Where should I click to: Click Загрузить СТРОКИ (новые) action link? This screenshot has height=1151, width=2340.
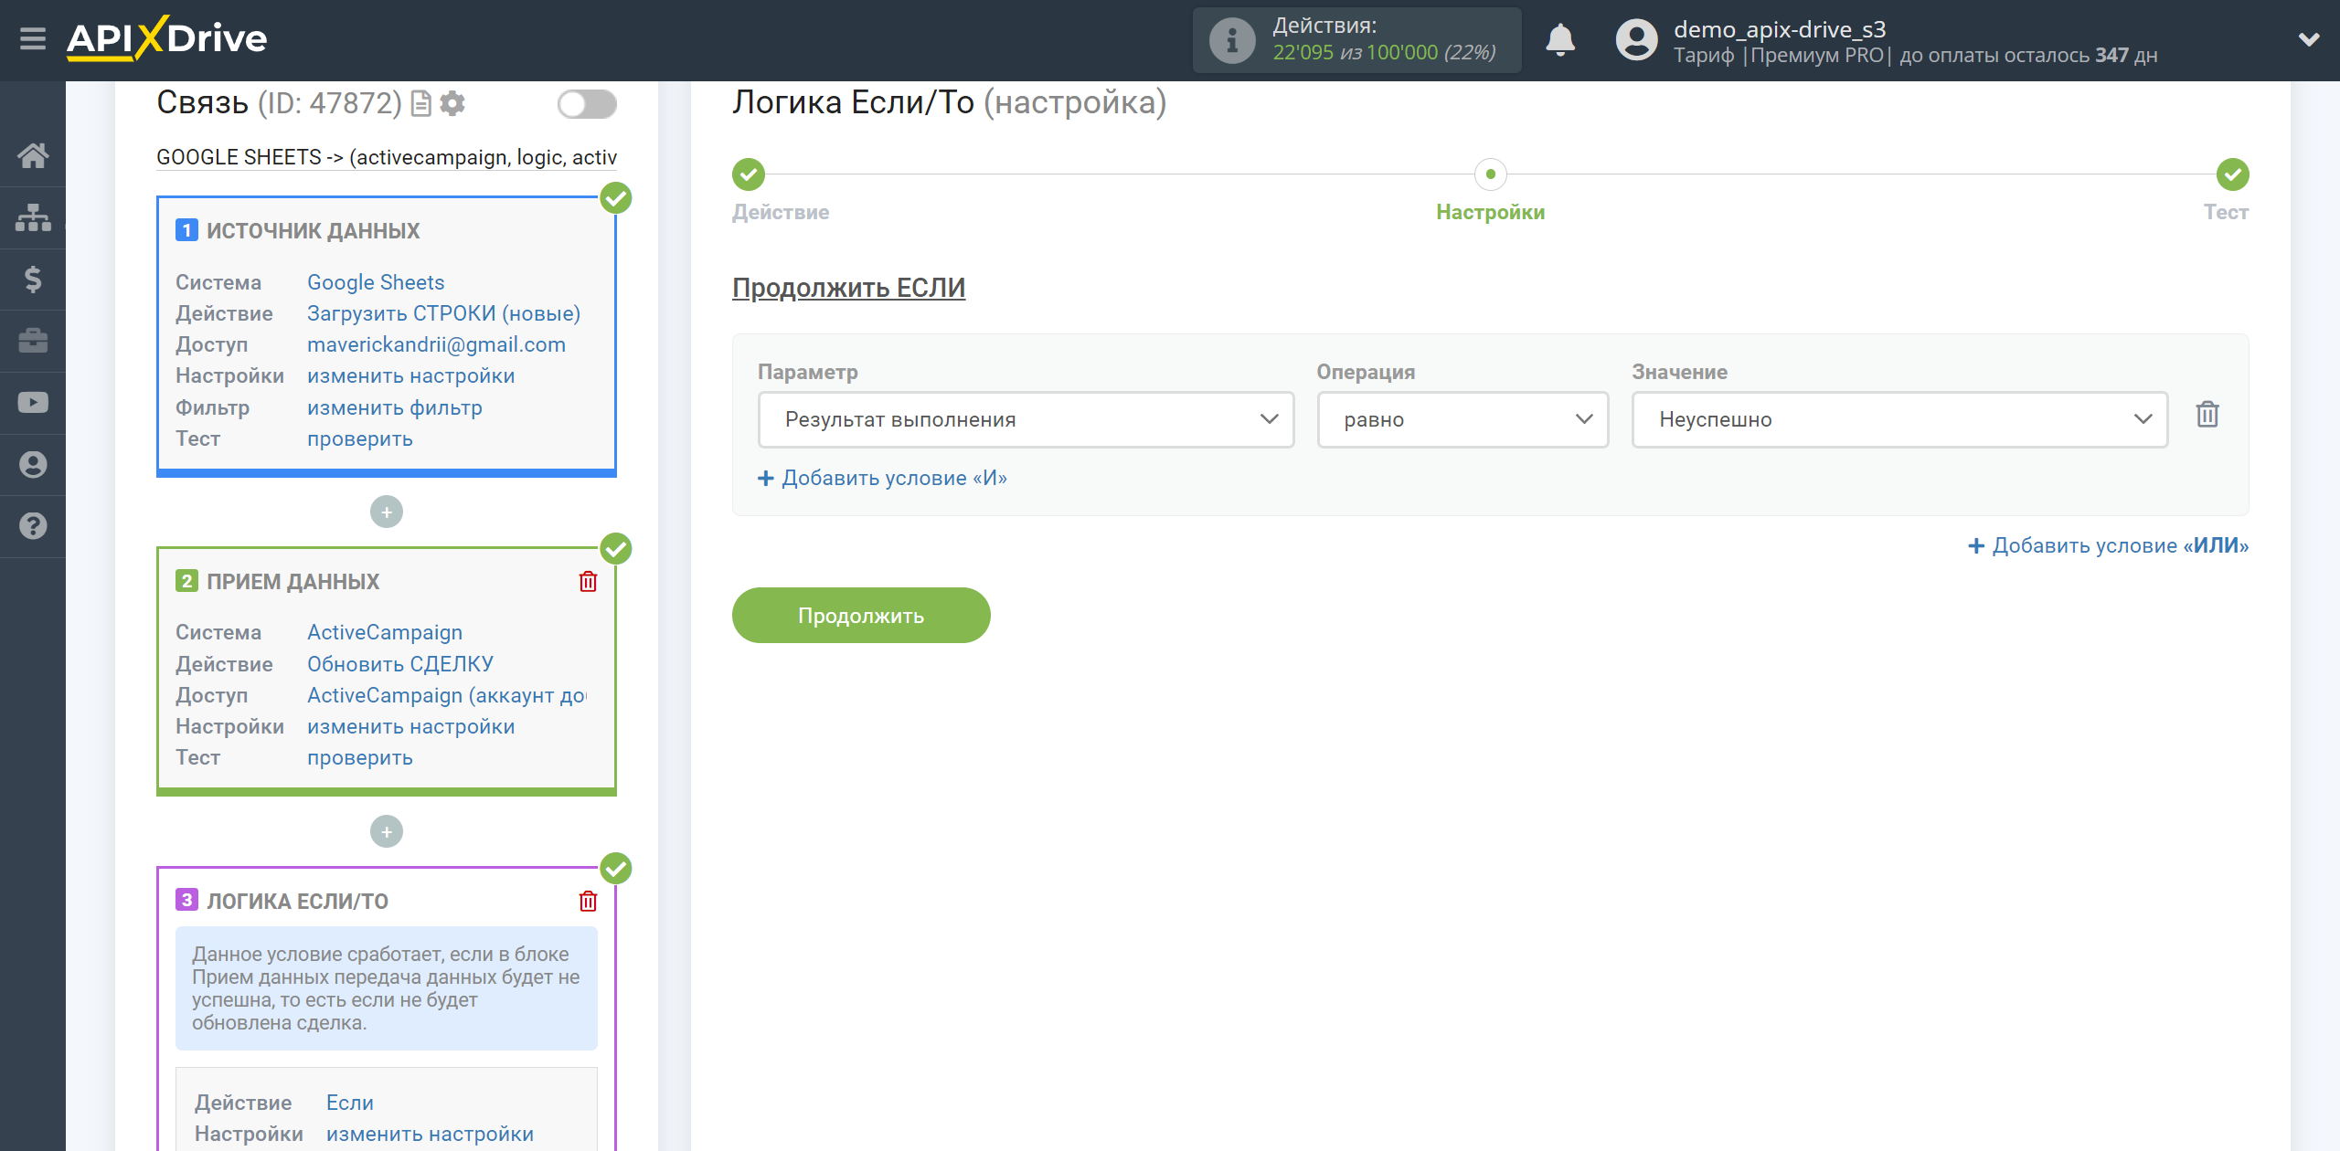(443, 313)
